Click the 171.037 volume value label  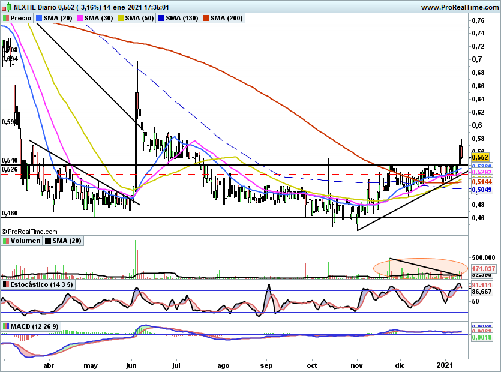(484, 269)
